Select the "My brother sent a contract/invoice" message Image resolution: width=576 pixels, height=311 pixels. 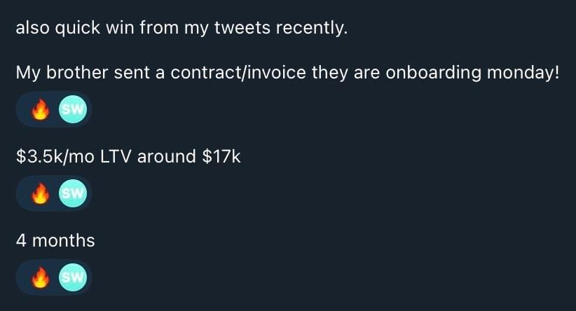[x=287, y=73]
